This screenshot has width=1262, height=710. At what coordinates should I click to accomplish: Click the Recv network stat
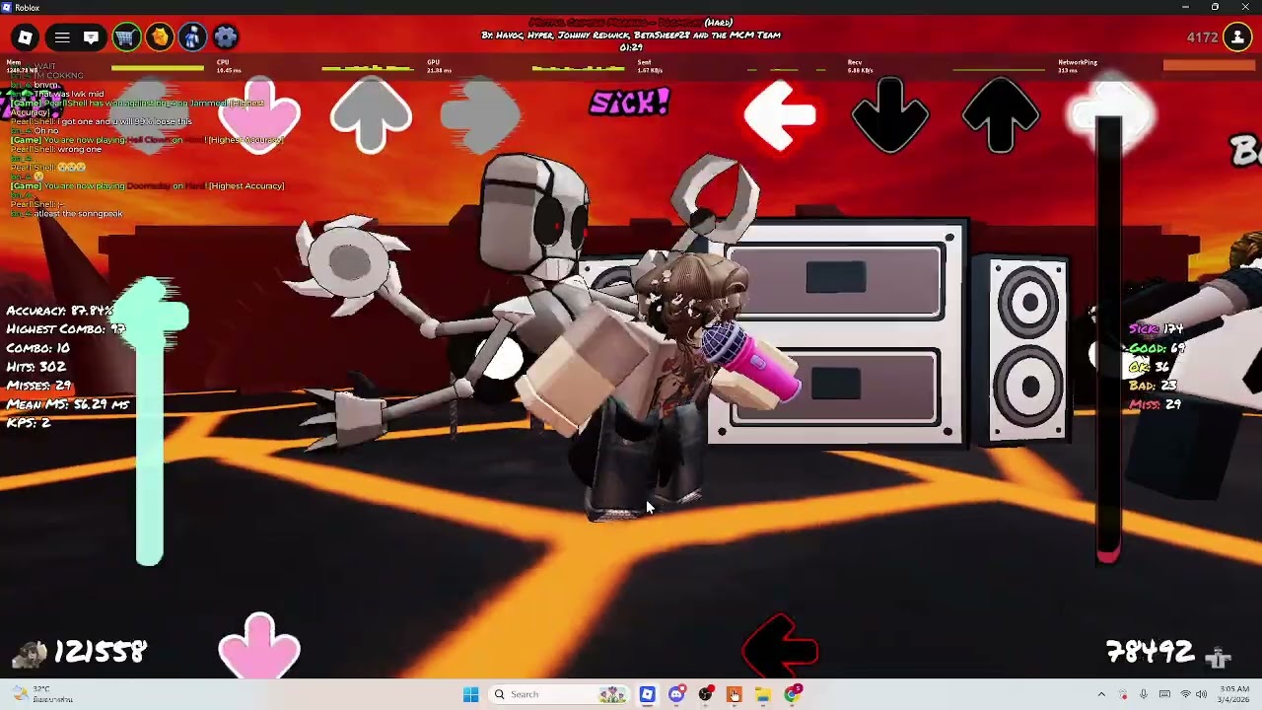pos(860,66)
